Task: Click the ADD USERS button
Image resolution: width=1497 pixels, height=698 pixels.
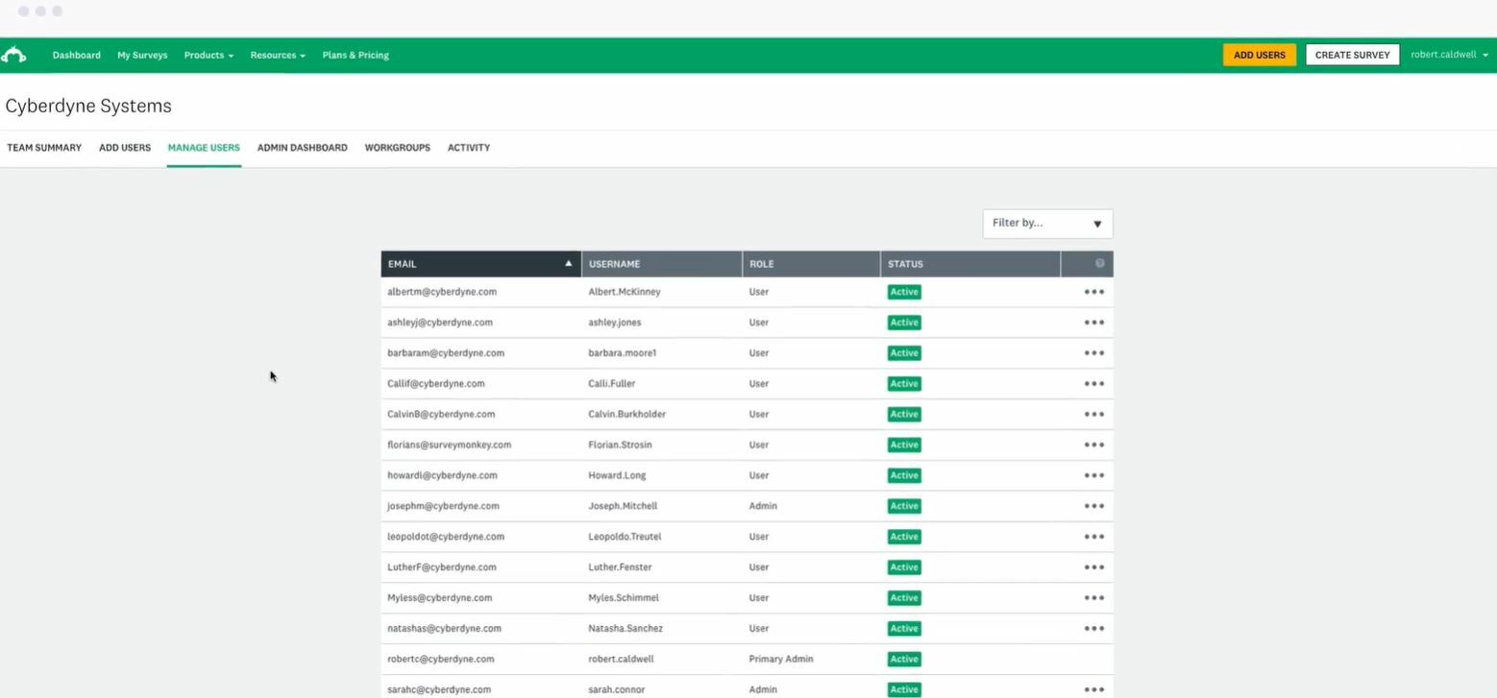Action: click(1259, 55)
